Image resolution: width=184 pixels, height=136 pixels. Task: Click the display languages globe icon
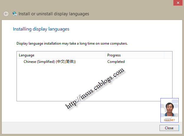15,14
